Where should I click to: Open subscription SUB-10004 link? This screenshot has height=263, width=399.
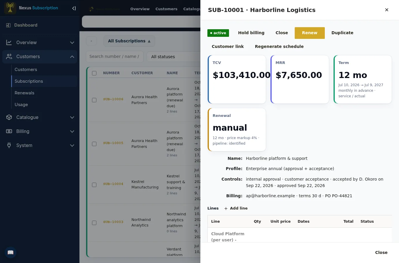pos(113,184)
